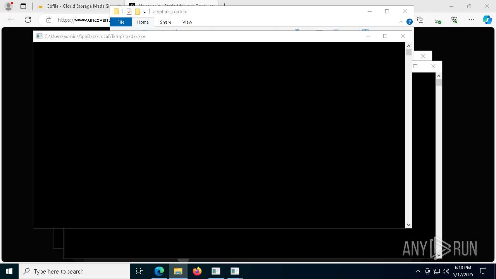The width and height of the screenshot is (496, 279).
Task: Select second console app on taskbar
Action: (x=235, y=271)
